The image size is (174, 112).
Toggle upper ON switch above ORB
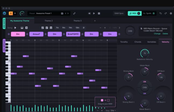coord(144,82)
